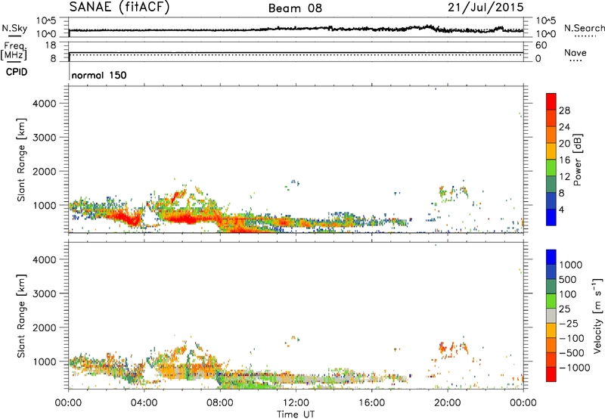Pick the blue 4–8 dB Power colorbar segment
Viewport: 605px width, 419px height.
(x=551, y=201)
